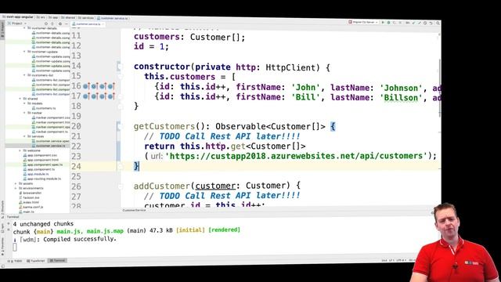
Task: Open browserslist file in project tree
Action: pyautogui.click(x=31, y=193)
